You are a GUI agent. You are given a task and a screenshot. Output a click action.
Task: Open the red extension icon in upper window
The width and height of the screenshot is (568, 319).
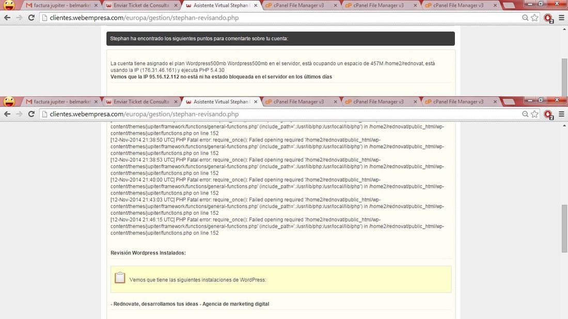point(548,18)
